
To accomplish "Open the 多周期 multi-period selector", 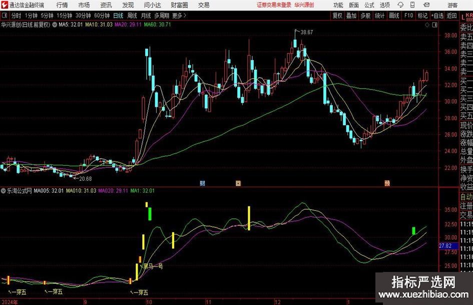I will coord(162,16).
